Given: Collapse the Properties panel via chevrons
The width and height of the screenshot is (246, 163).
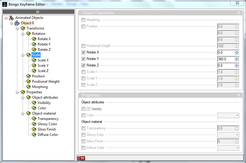Looking at the screenshot, I should click(239, 95).
